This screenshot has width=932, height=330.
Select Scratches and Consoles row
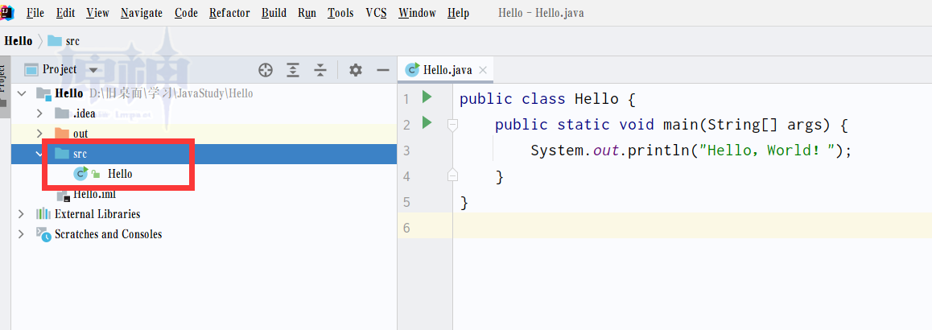click(204, 234)
